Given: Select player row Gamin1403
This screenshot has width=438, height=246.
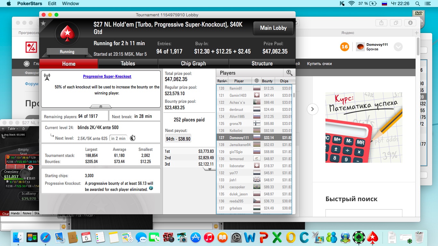Looking at the screenshot, I should click(254, 95).
